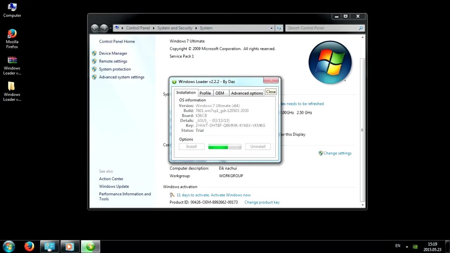The image size is (450, 253).
Task: Click the Uninstall button in Windows Loader
Action: point(258,147)
